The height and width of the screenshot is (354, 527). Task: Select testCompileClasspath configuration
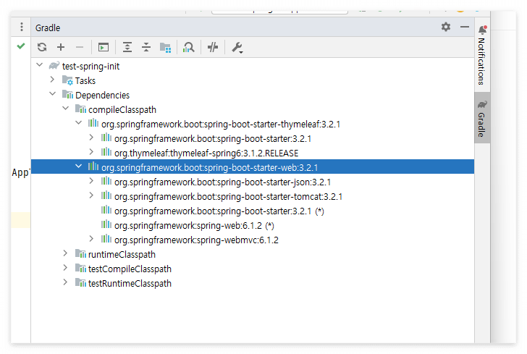pyautogui.click(x=253, y=269)
